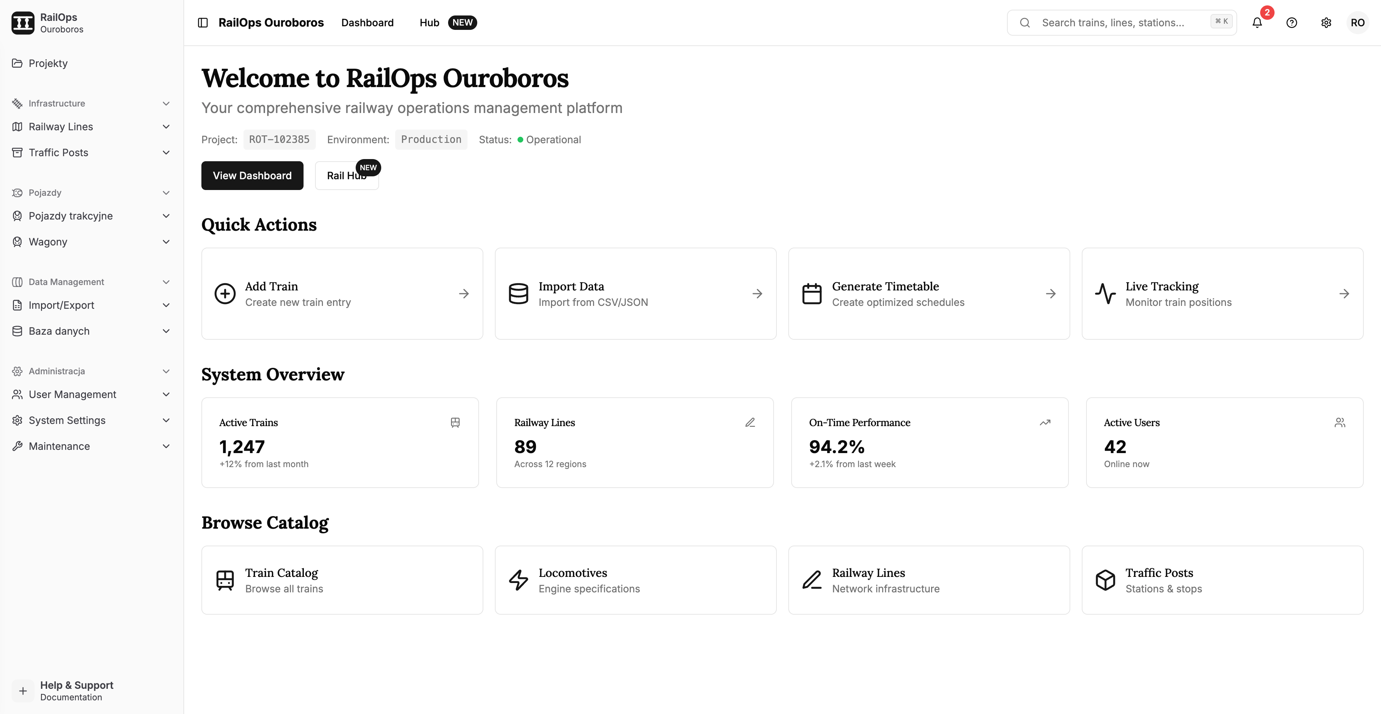Click the arrow on Add Train card
Viewport: 1381px width, 714px height.
pos(464,293)
